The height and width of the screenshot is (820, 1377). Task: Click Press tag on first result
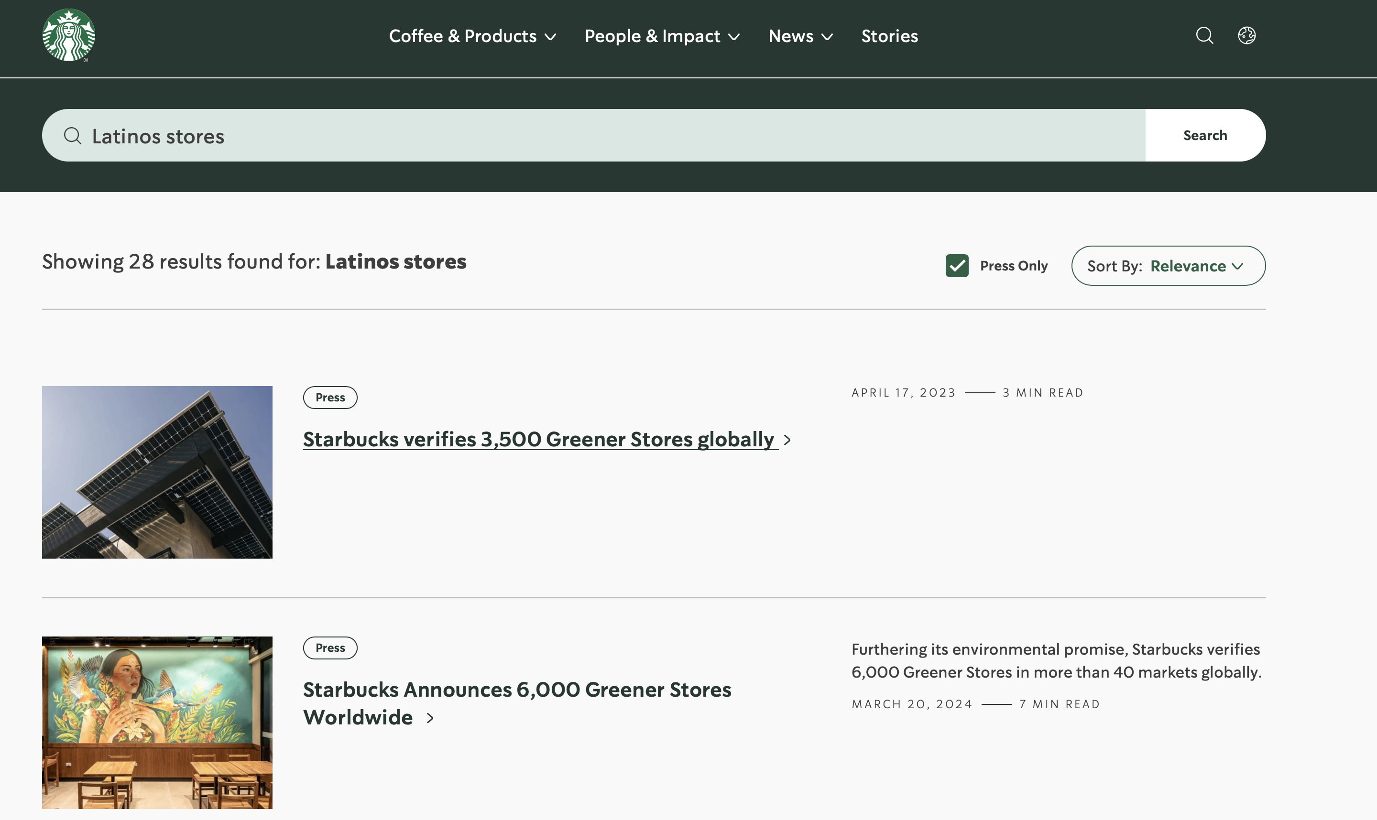tap(330, 398)
